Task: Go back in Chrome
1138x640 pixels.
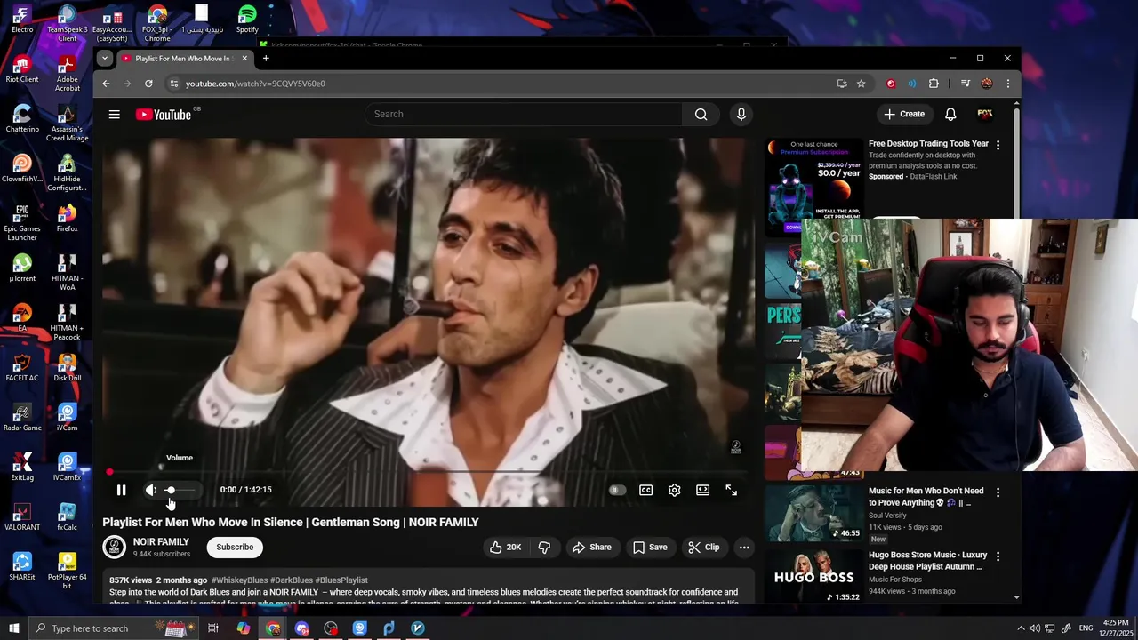Action: pyautogui.click(x=106, y=84)
